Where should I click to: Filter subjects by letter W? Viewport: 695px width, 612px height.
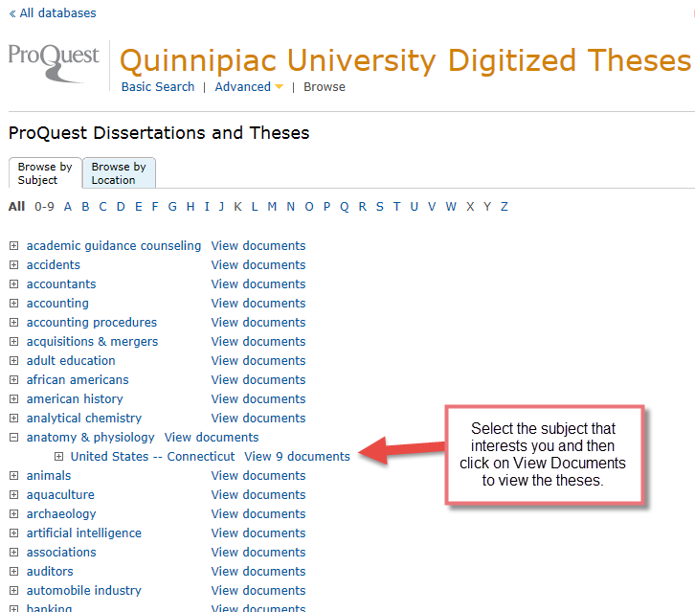coord(451,207)
